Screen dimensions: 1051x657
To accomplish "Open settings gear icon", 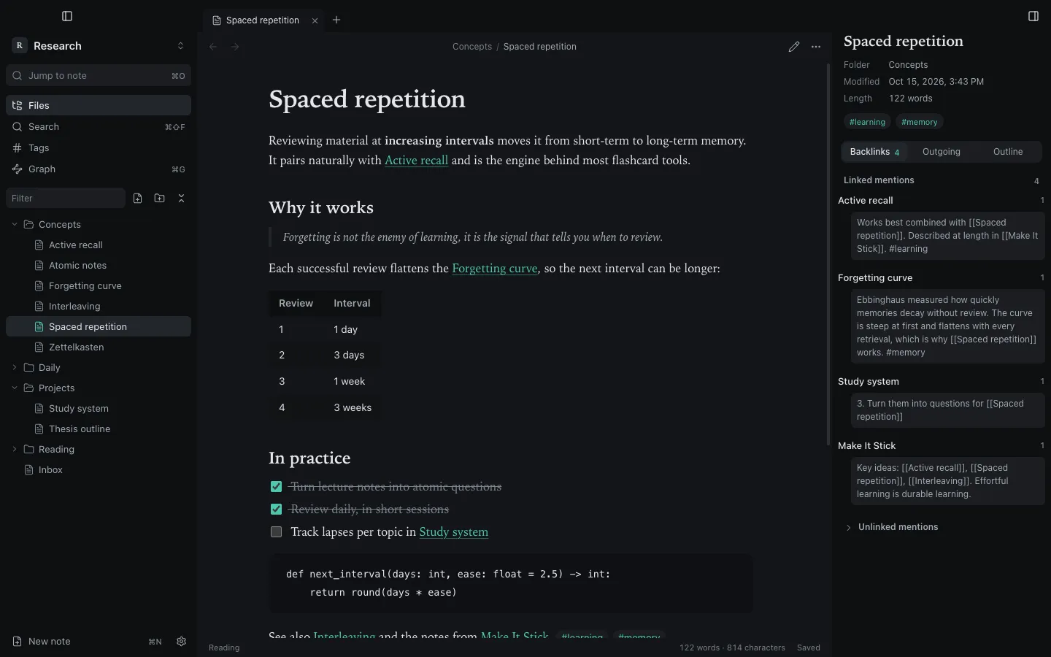I will 181,641.
